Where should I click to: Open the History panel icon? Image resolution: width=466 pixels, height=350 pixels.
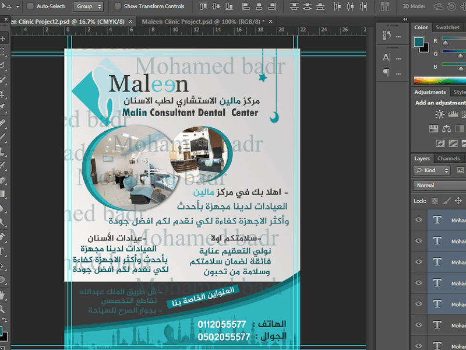tap(387, 35)
